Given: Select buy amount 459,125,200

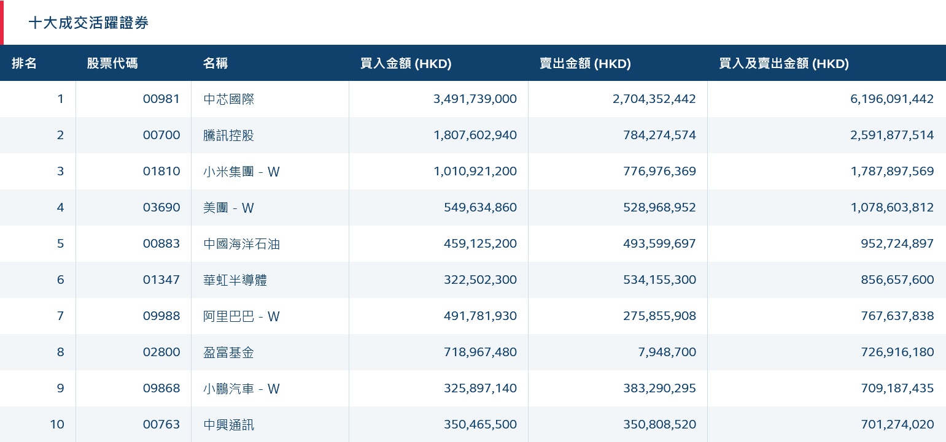Looking at the screenshot, I should coord(480,243).
